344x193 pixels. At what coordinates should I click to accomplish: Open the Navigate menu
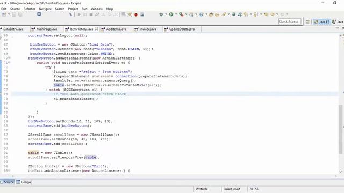(45, 9)
